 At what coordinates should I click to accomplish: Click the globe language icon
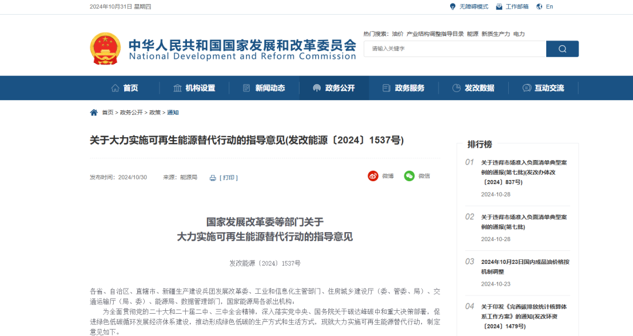point(539,6)
